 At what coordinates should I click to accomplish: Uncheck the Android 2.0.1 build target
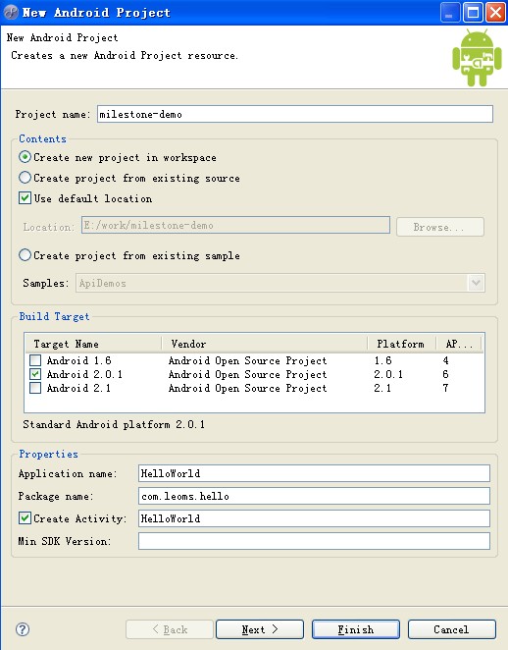pos(35,374)
